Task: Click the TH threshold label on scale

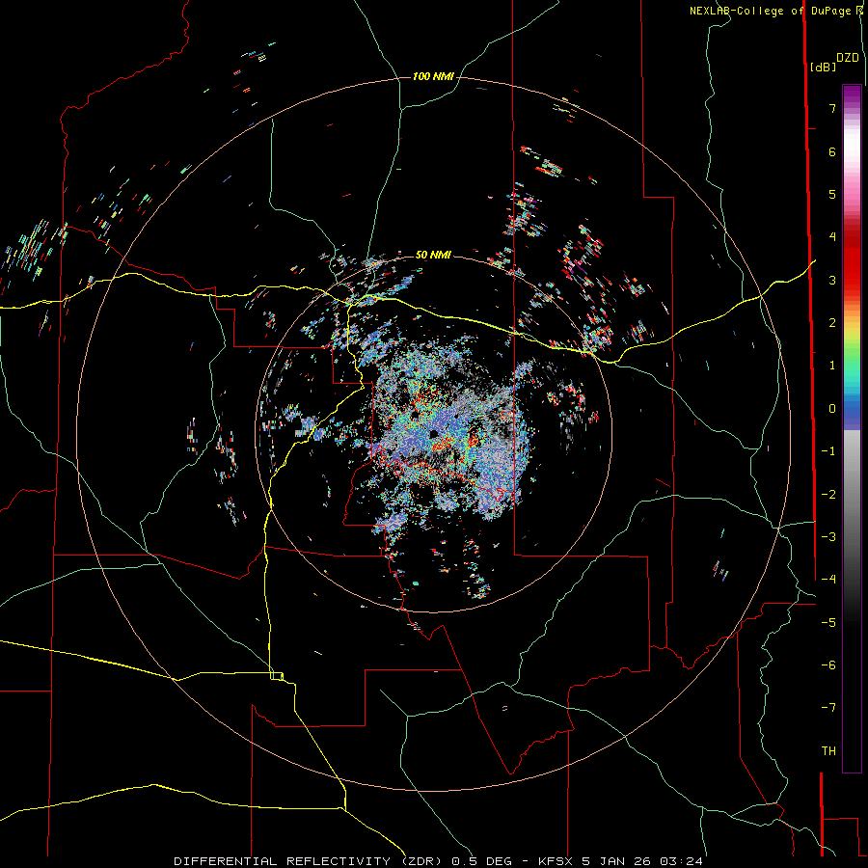Action: (x=828, y=751)
